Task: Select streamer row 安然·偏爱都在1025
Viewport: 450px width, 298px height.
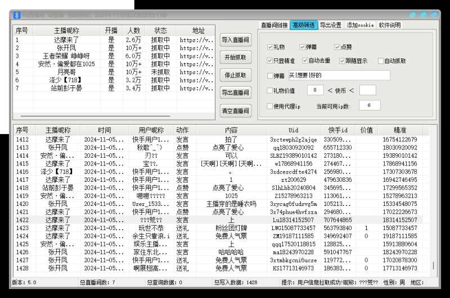Action: pyautogui.click(x=114, y=64)
